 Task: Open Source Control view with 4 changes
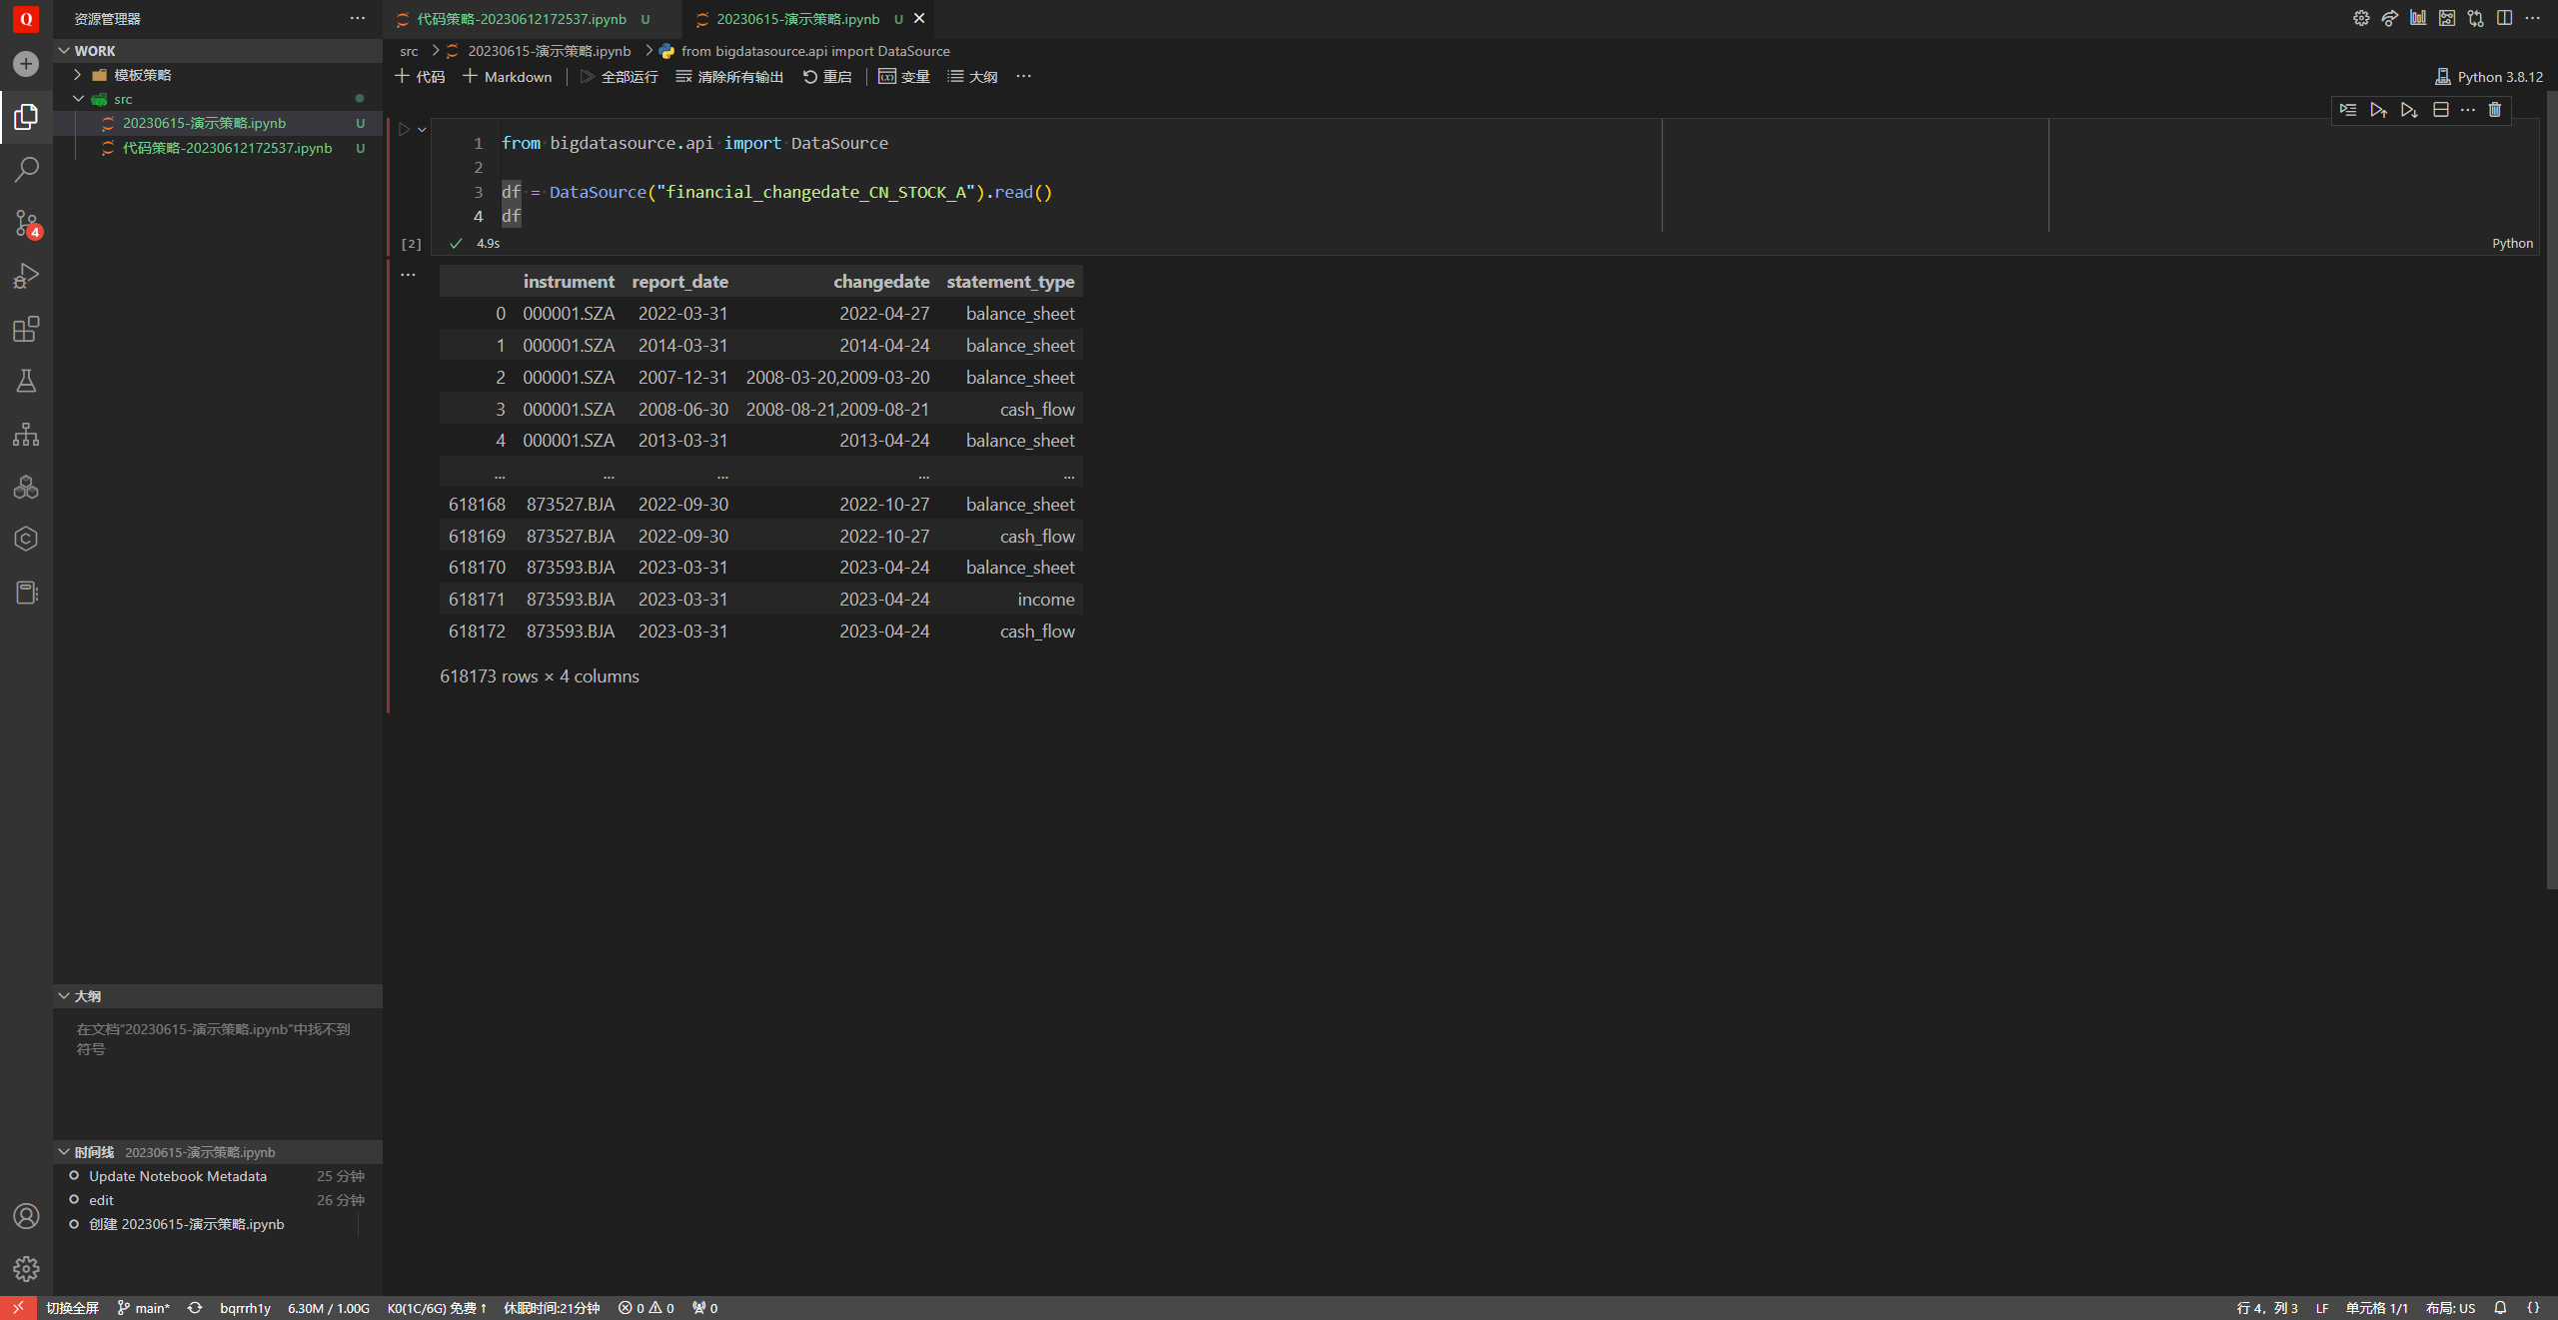26,222
